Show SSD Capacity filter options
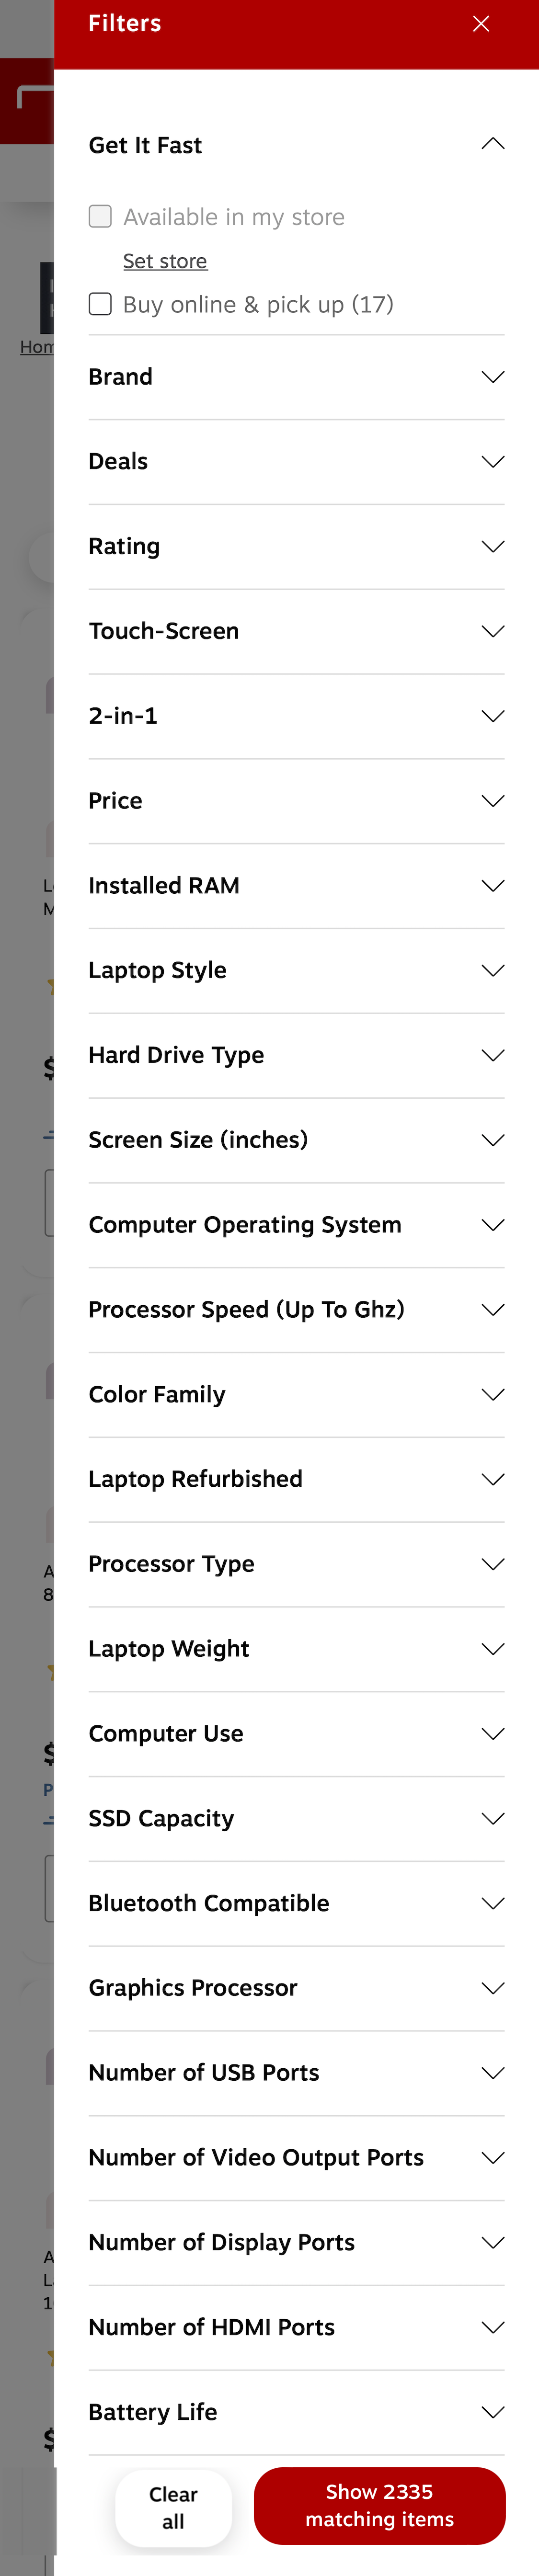This screenshot has width=539, height=2576. click(492, 1818)
